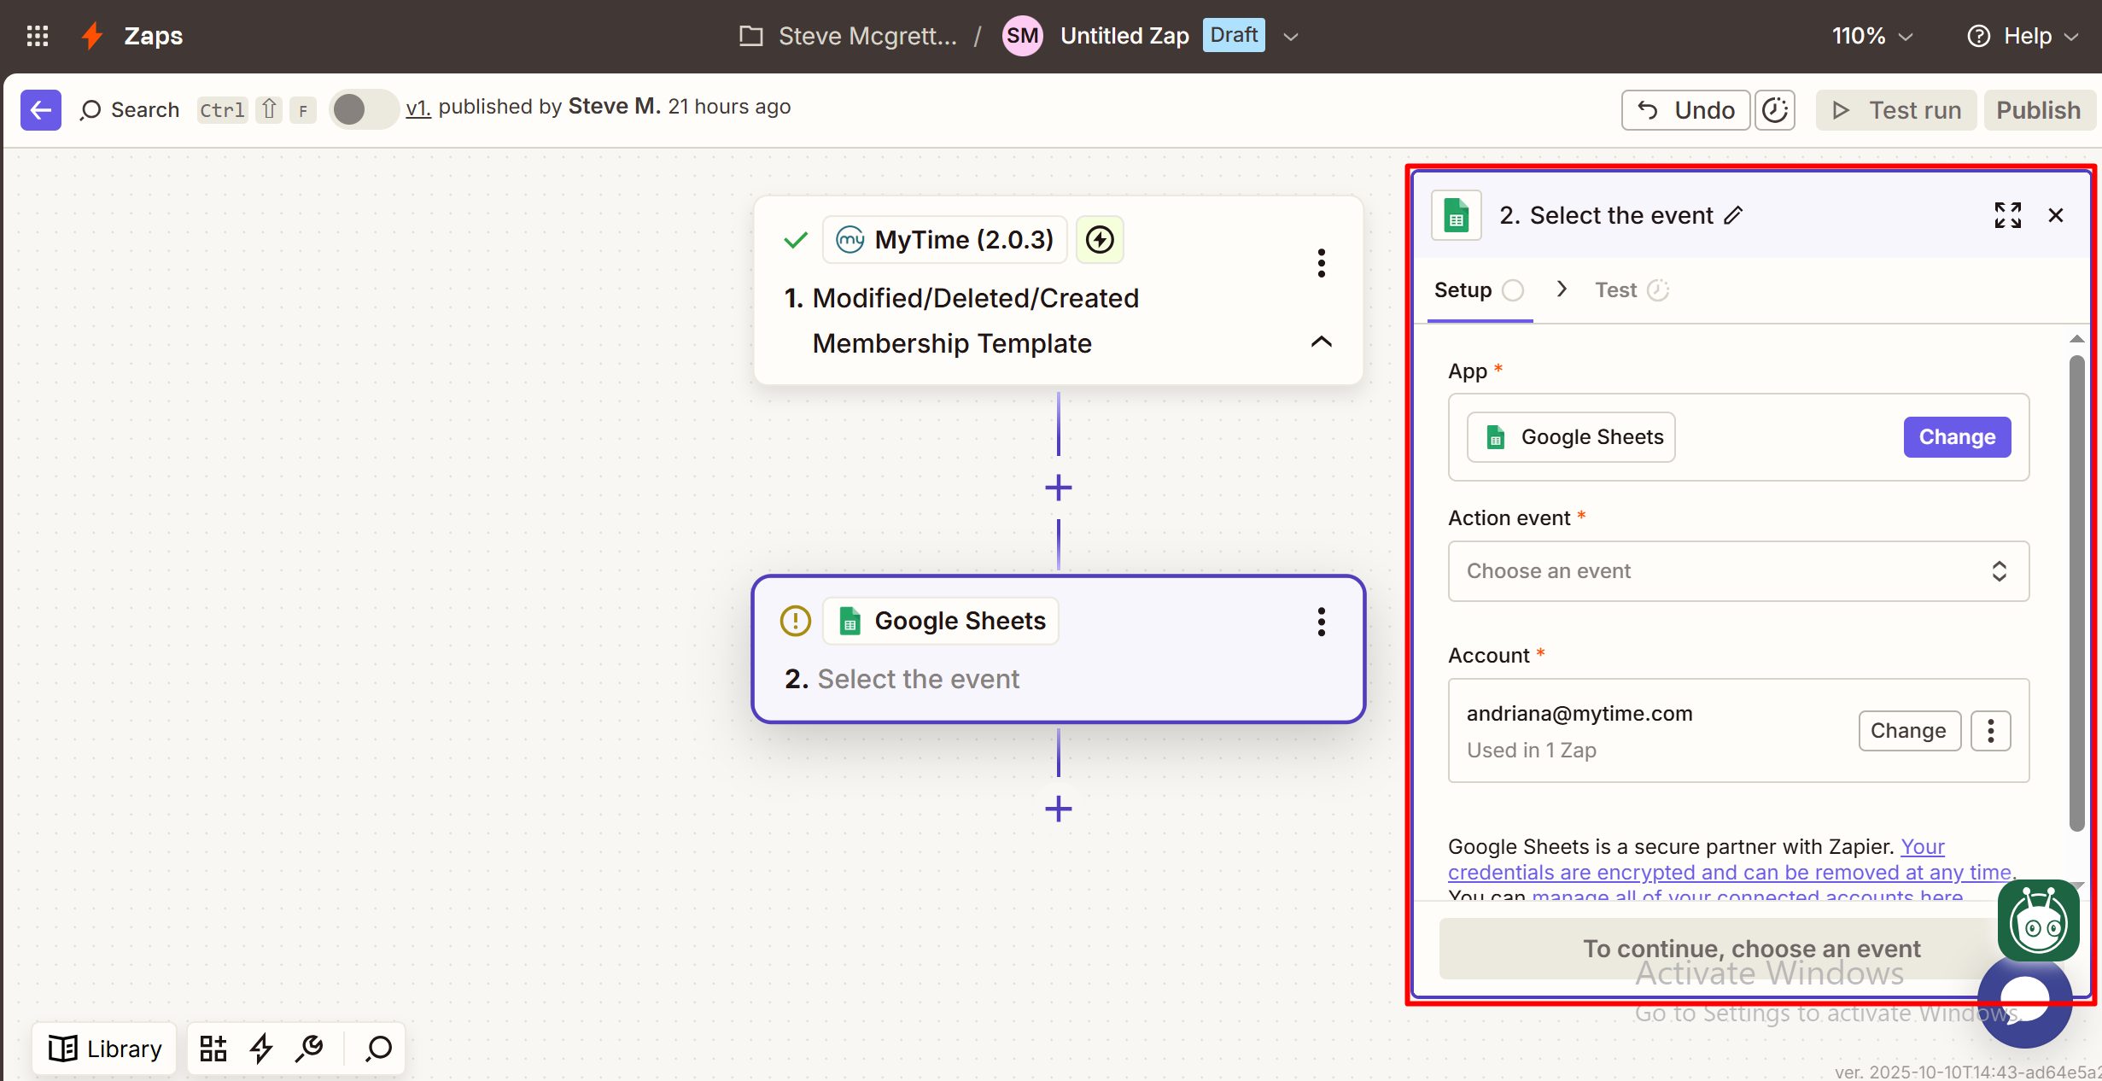Image resolution: width=2102 pixels, height=1081 pixels.
Task: Expand the dropdown next to the Draft badge
Action: 1291,37
